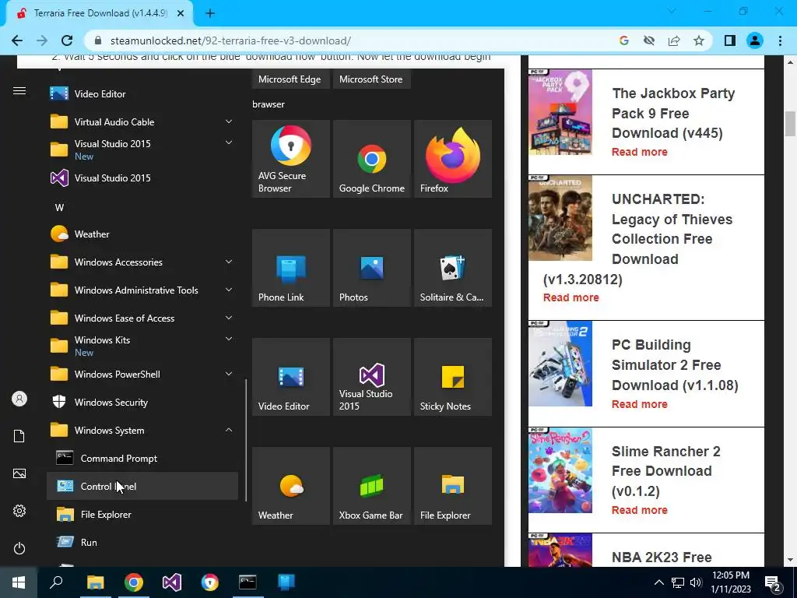Open the Firefox tile
Viewport: 797px width, 598px height.
point(453,159)
